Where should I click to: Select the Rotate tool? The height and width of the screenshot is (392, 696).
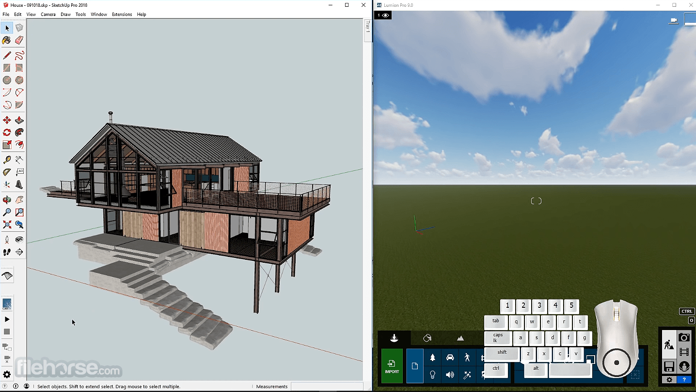(x=7, y=132)
